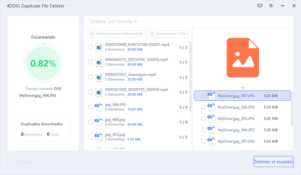301x175 pixels.
Task: Select the MyDrive\jpg_395.JPG file row text
Action: coord(236,118)
